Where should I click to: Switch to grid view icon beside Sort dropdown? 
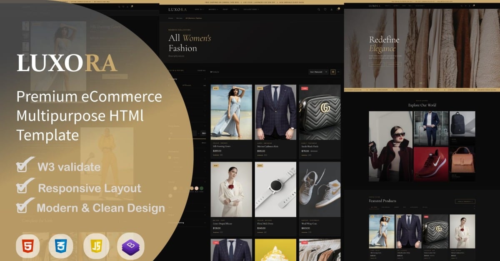[333, 72]
